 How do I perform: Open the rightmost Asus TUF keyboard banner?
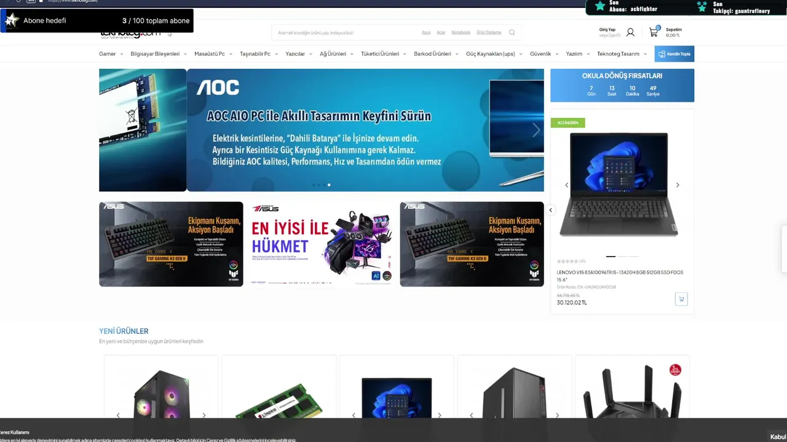[x=472, y=244]
